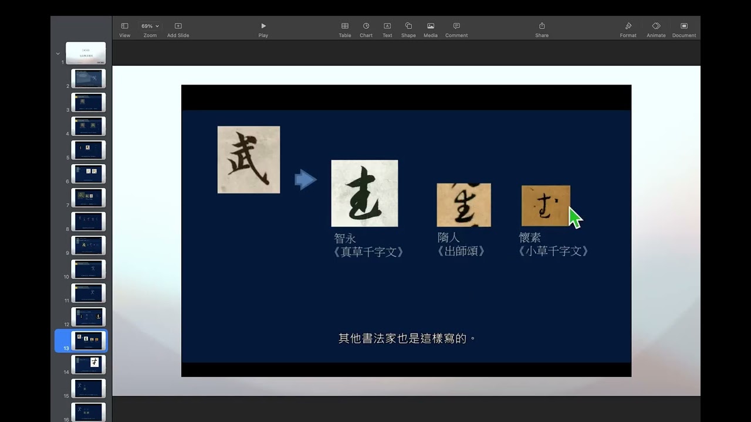751x422 pixels.
Task: Select slide 6 thumbnail
Action: click(x=88, y=174)
